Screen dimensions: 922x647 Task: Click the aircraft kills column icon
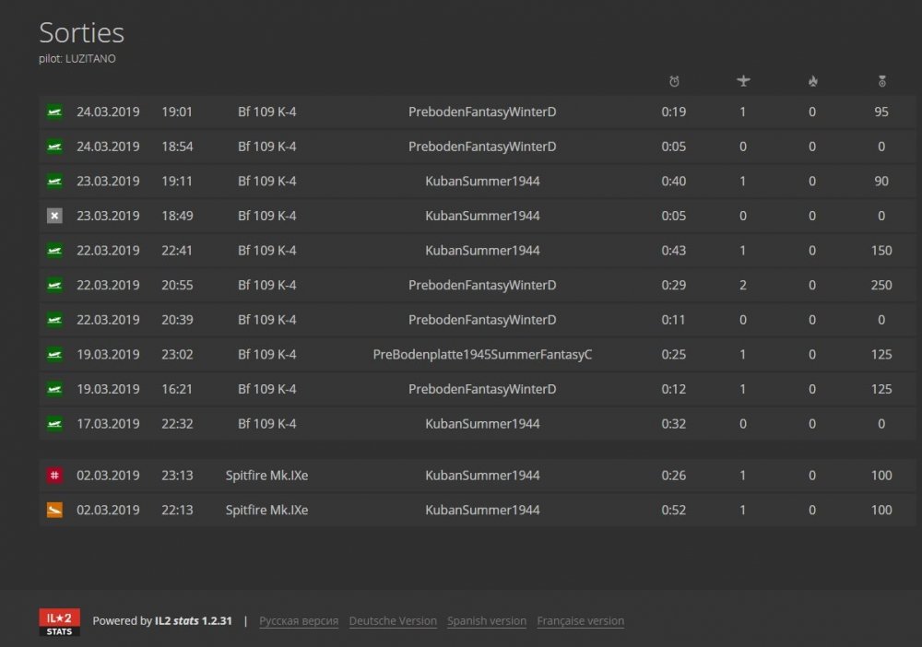pyautogui.click(x=743, y=80)
